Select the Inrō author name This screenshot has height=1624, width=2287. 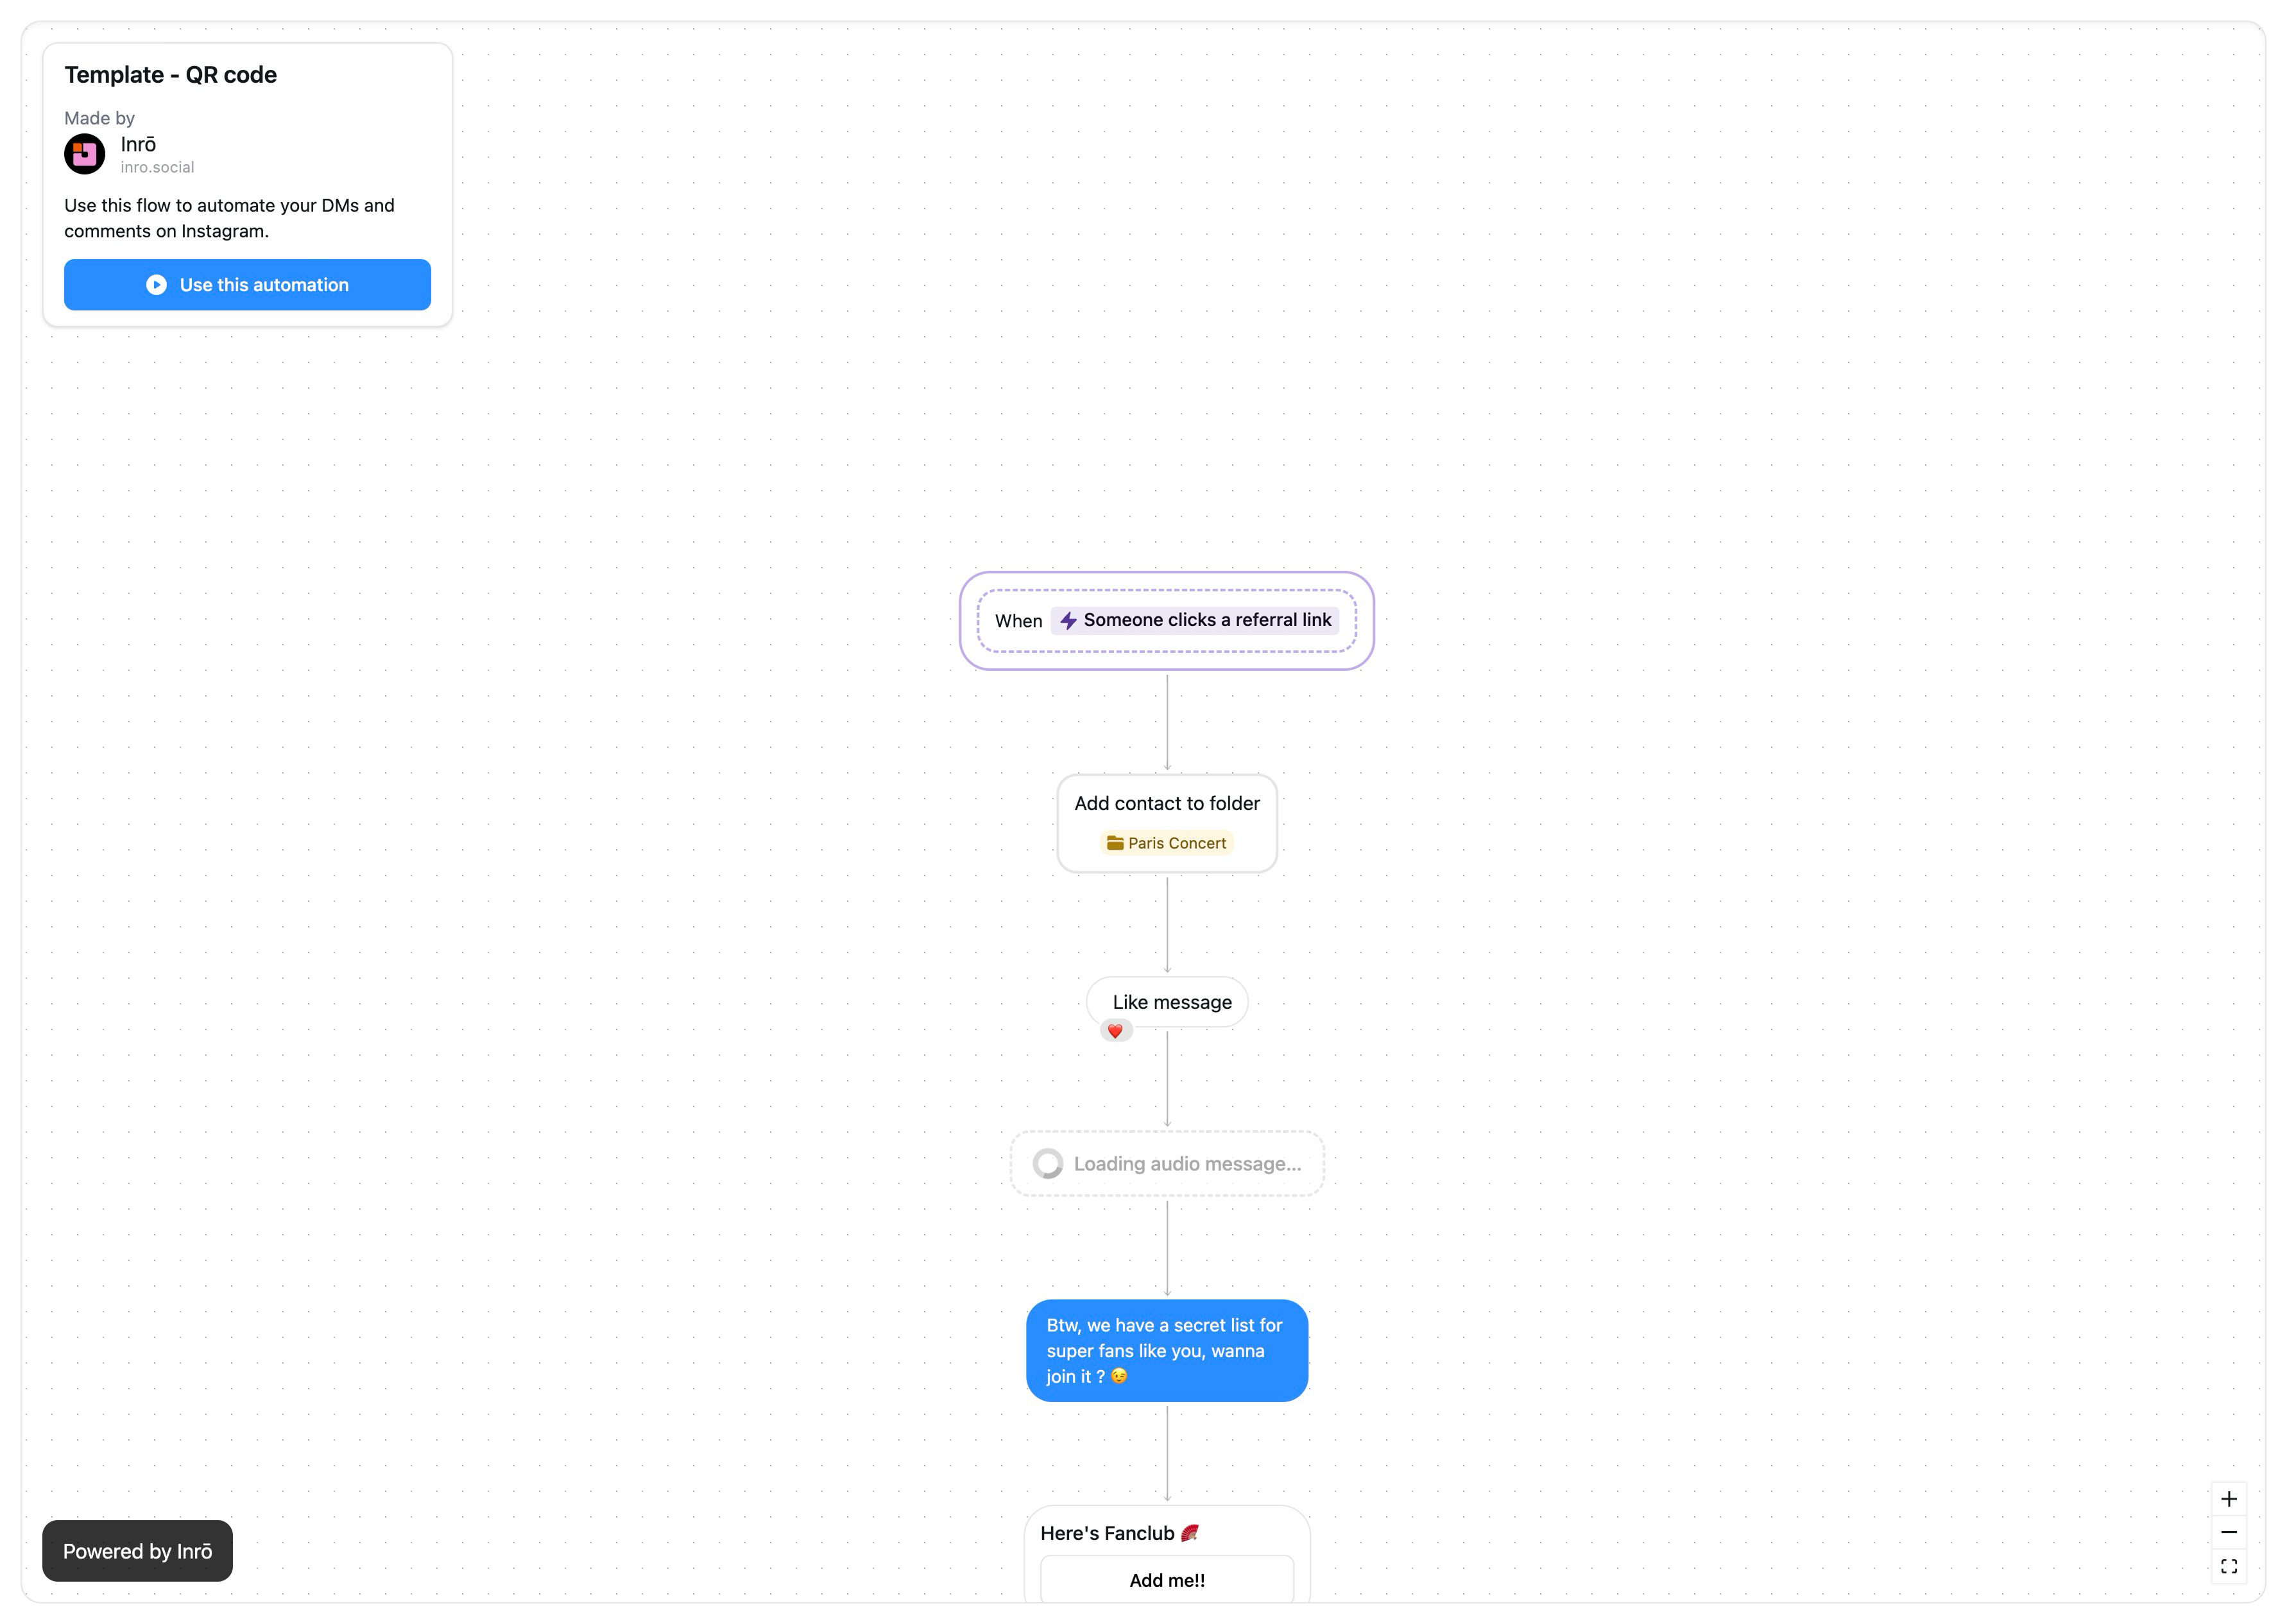click(138, 144)
